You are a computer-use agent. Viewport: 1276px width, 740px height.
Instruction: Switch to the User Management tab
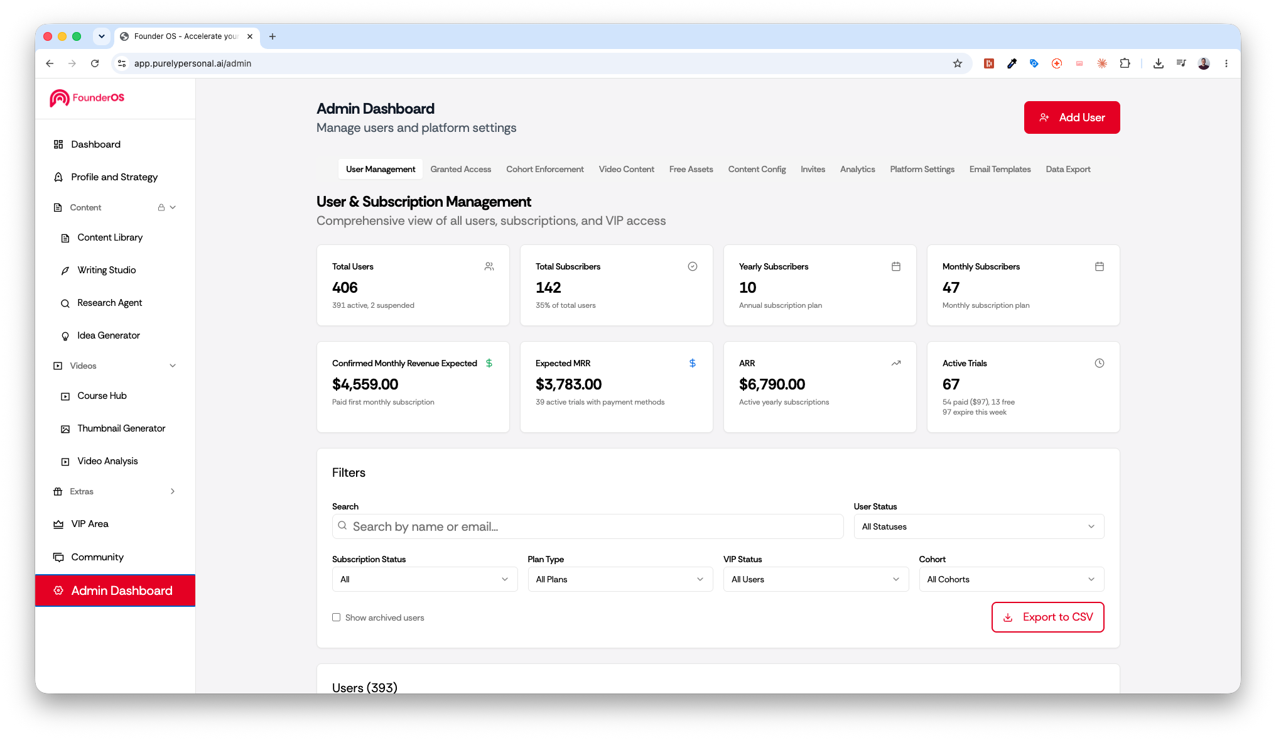pos(381,170)
